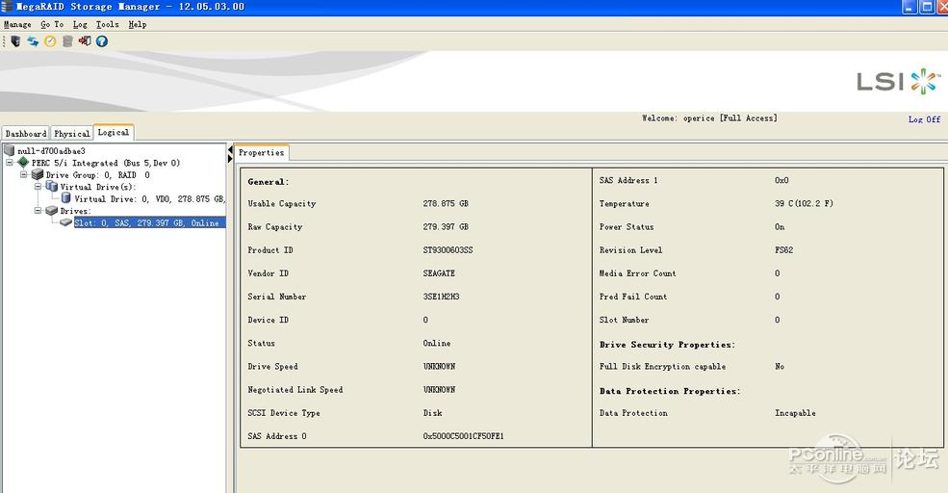Click the Temperature value 39 C

point(804,203)
